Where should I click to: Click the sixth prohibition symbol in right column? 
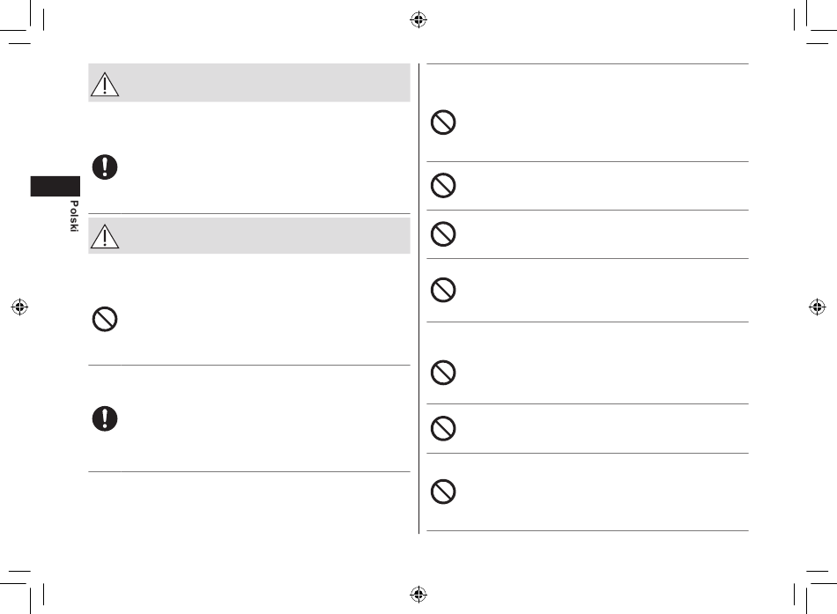443,428
